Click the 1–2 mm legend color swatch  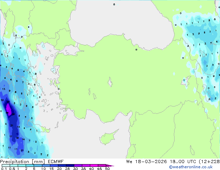pos(22,165)
